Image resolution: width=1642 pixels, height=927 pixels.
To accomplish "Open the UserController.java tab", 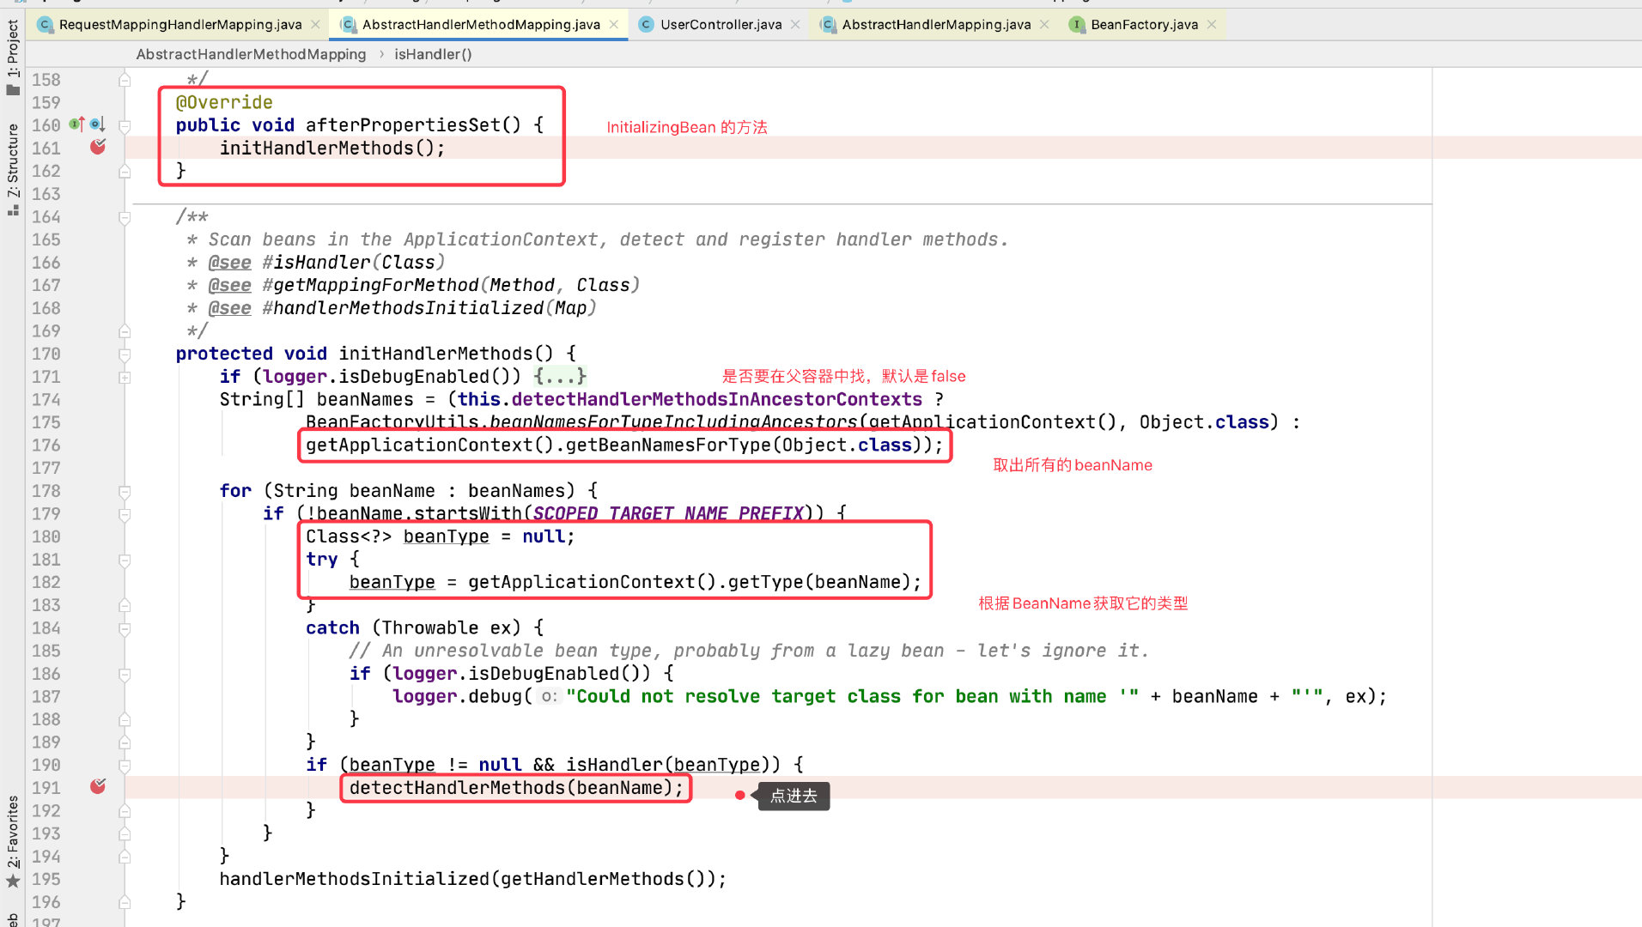I will (721, 25).
